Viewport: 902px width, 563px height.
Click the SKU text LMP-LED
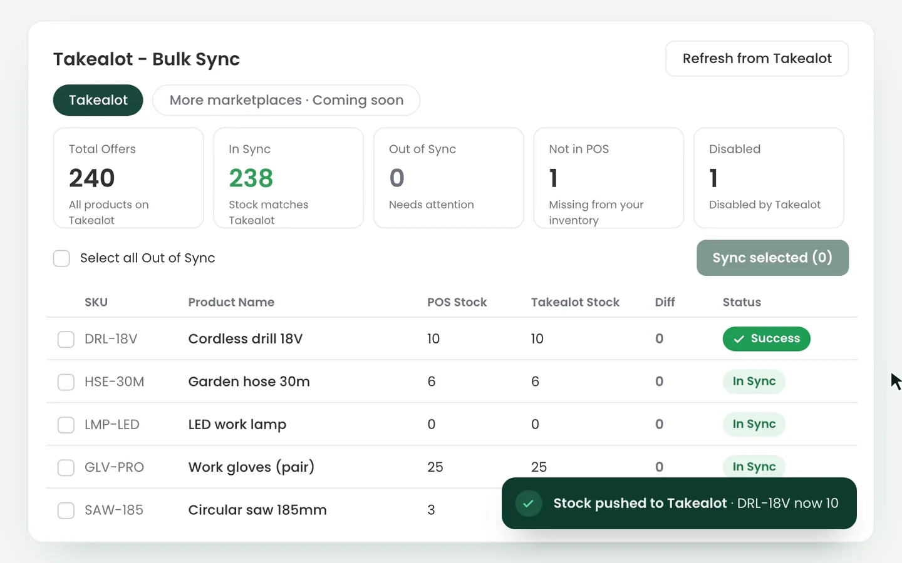tap(112, 425)
